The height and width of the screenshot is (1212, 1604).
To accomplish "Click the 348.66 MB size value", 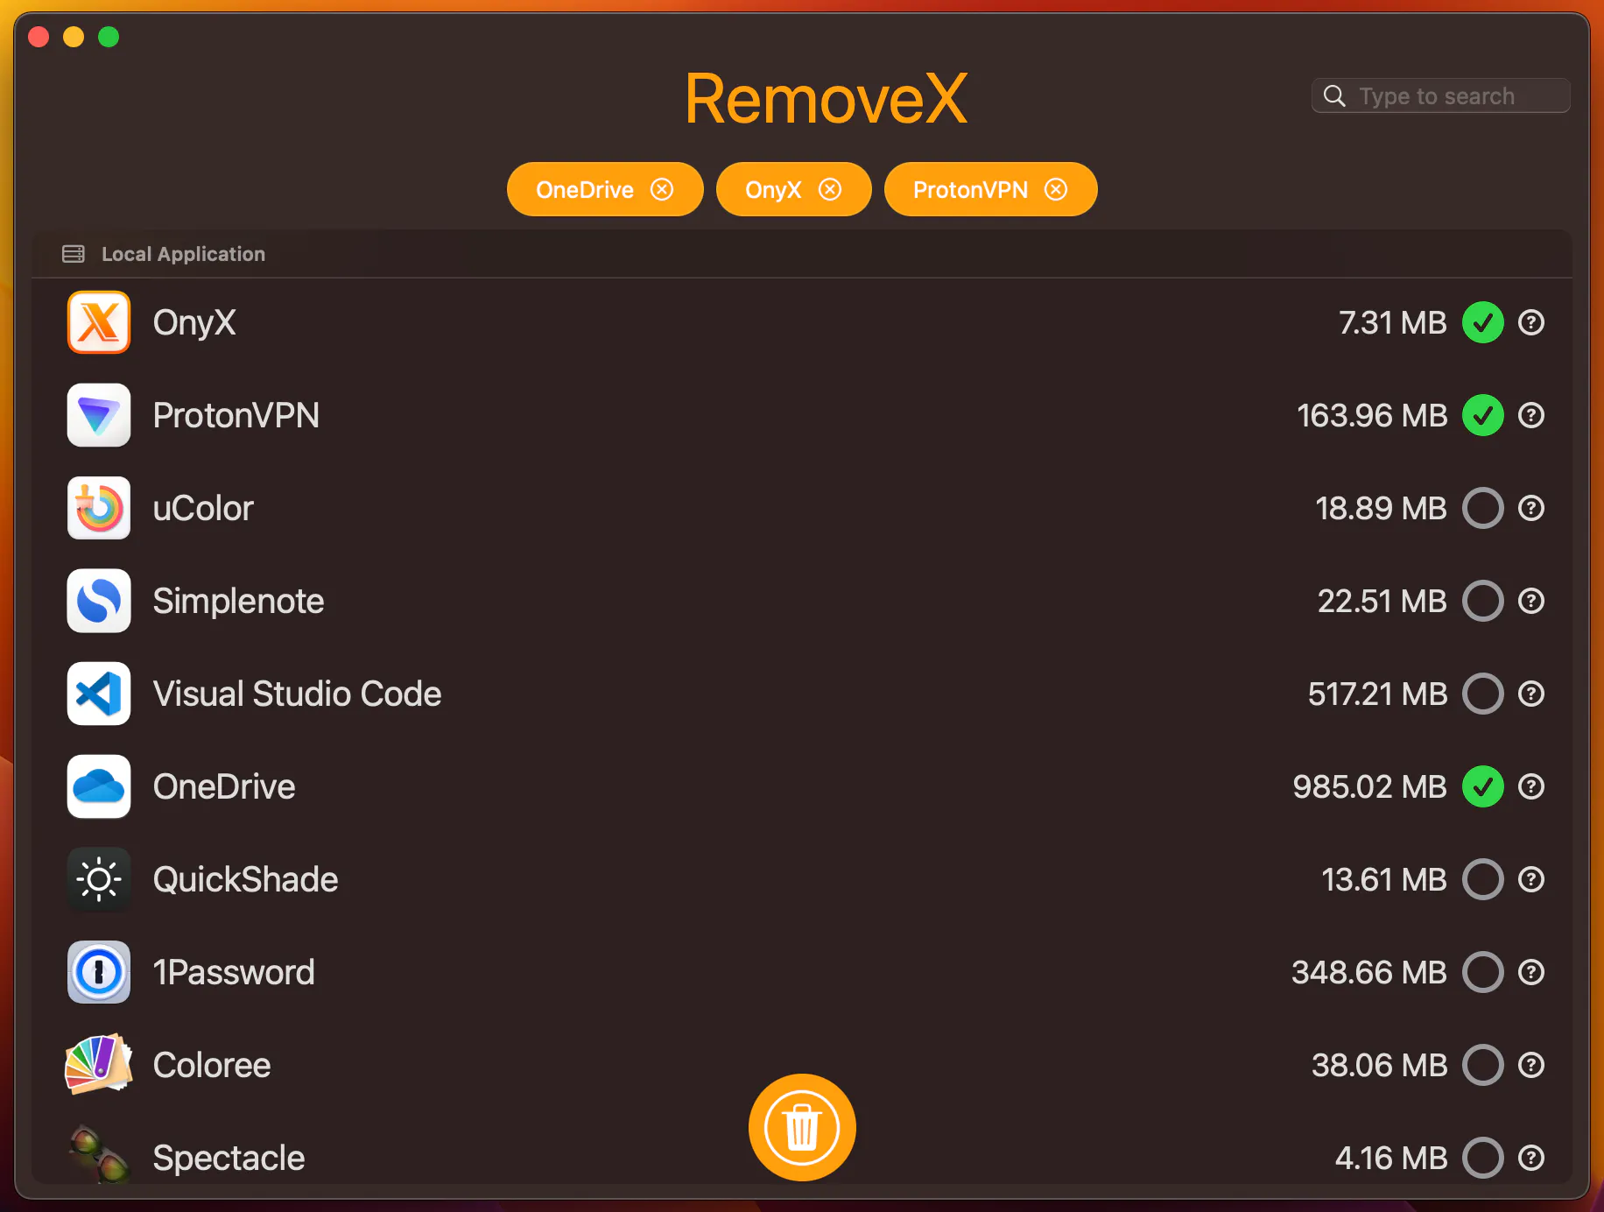I will pos(1369,972).
